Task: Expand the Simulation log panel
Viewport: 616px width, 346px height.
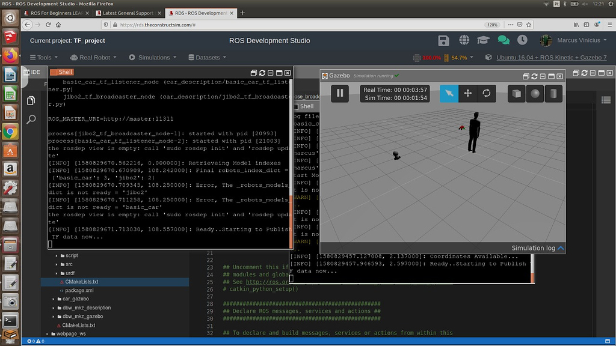Action: [537, 248]
